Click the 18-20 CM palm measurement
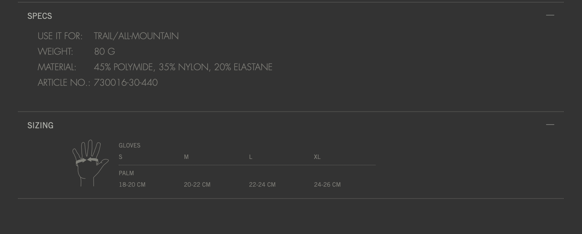The image size is (582, 234). [x=132, y=184]
